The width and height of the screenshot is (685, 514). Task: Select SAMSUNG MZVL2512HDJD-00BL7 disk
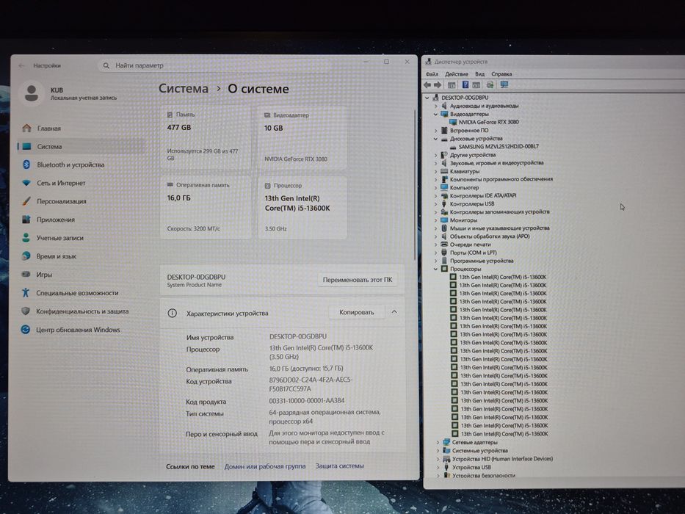pos(499,147)
